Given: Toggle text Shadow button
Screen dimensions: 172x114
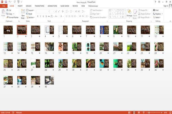Looking at the screenshot, I should (x=46, y=16).
